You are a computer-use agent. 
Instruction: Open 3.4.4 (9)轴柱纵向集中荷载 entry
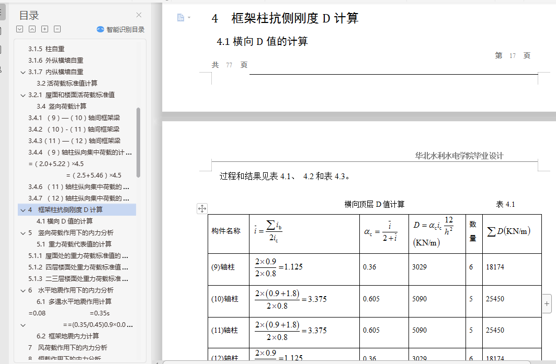pos(80,152)
